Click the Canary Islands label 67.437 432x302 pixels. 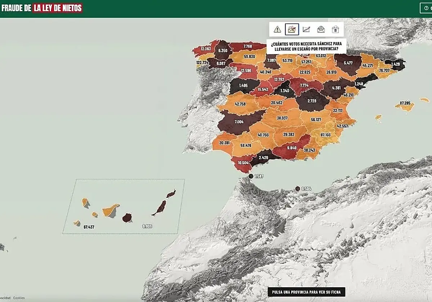tap(89, 227)
